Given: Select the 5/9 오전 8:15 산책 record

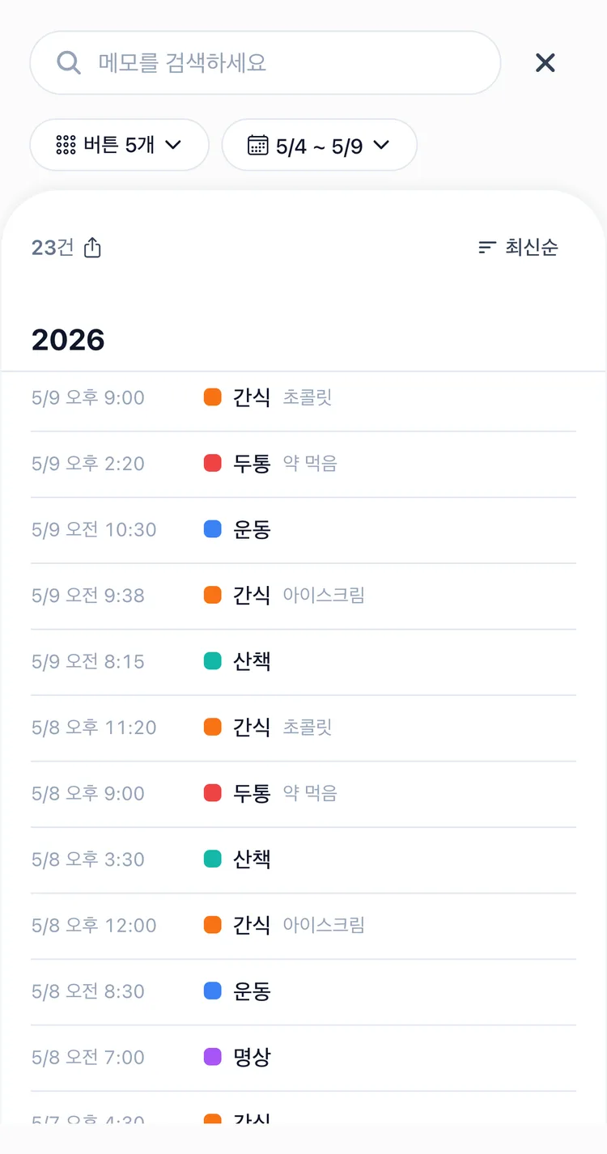Looking at the screenshot, I should (303, 661).
